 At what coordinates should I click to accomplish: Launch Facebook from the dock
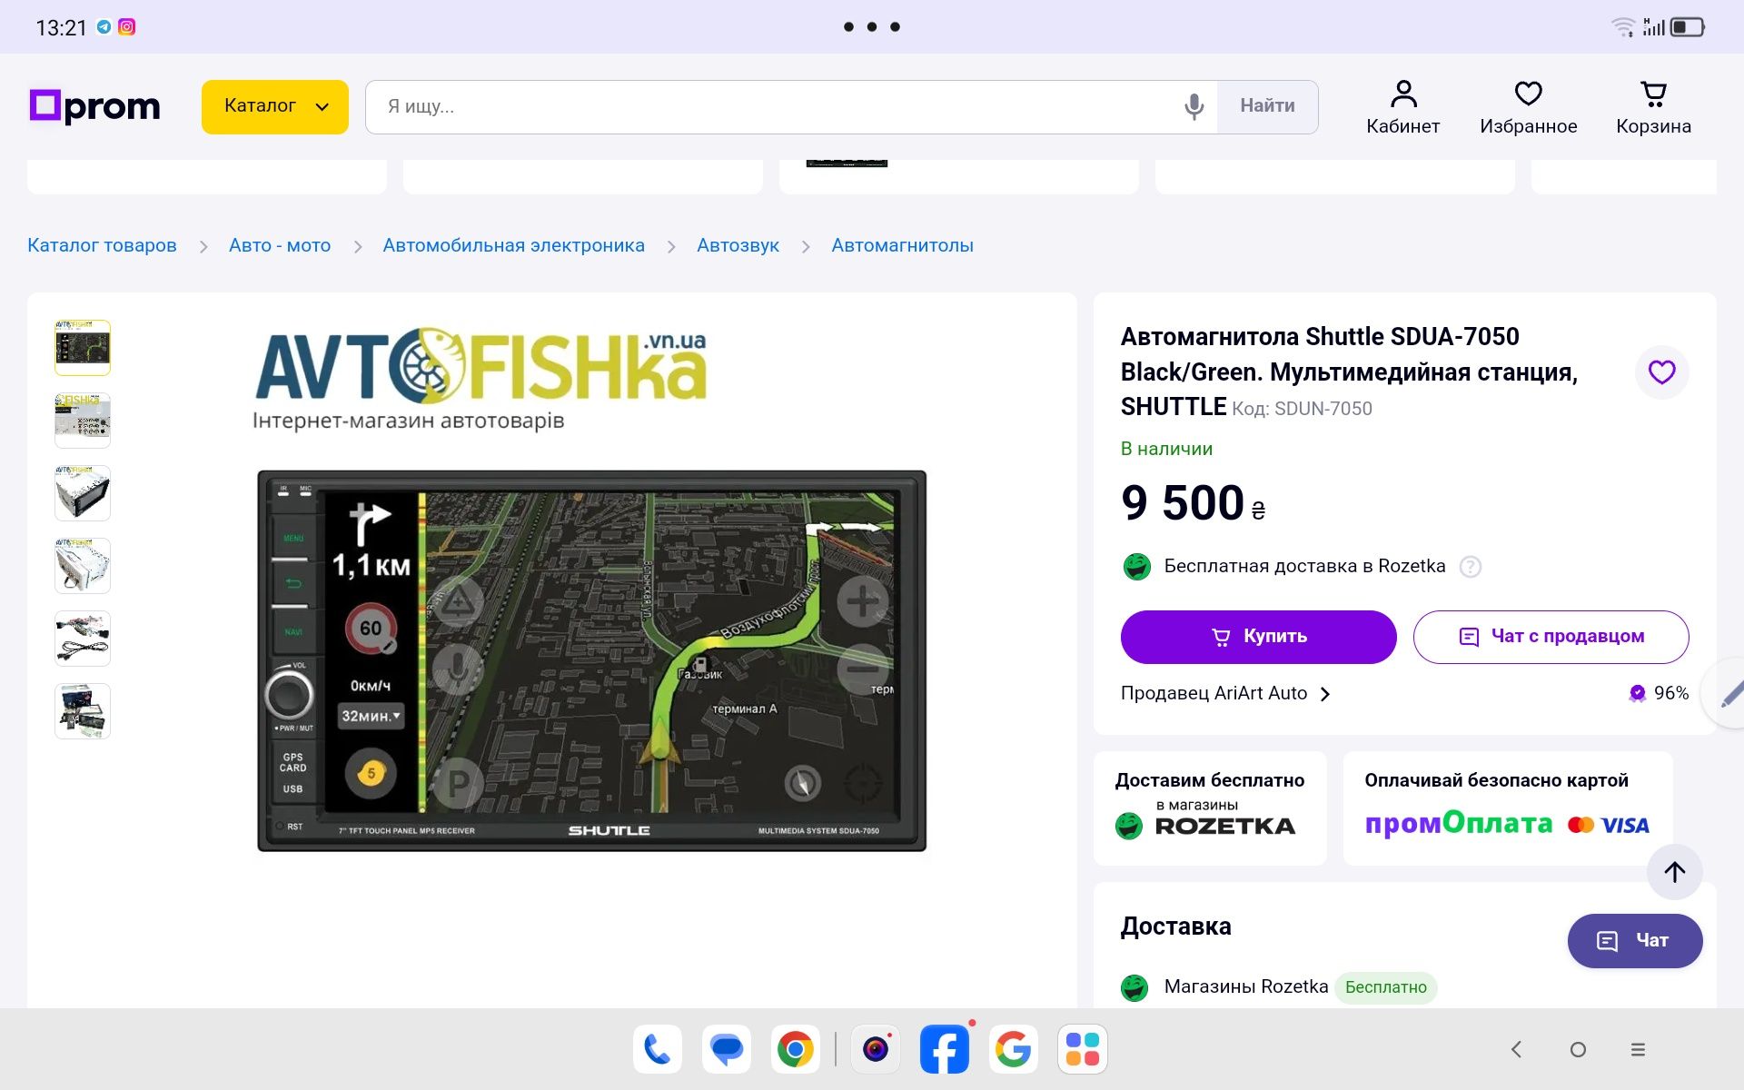coord(944,1049)
